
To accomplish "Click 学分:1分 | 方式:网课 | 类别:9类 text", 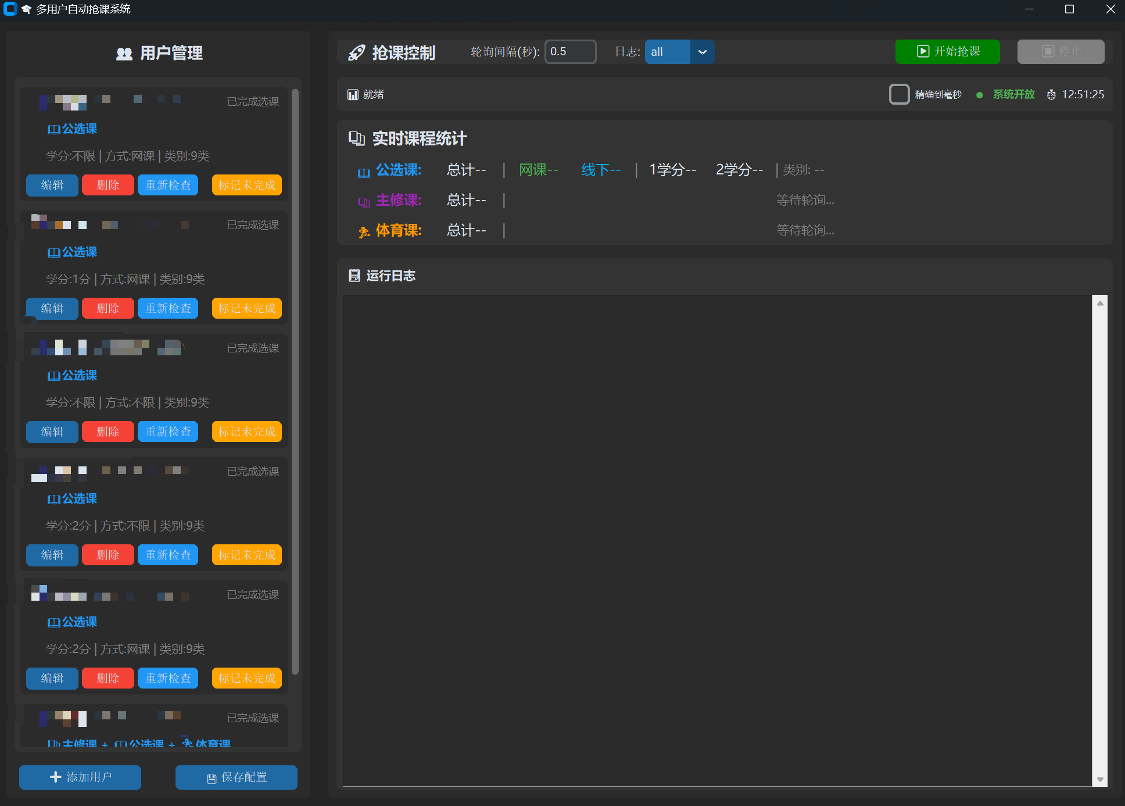I will [125, 279].
